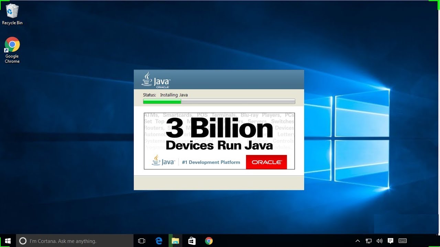The image size is (440, 247).
Task: Open Chrome from the taskbar
Action: click(x=209, y=241)
